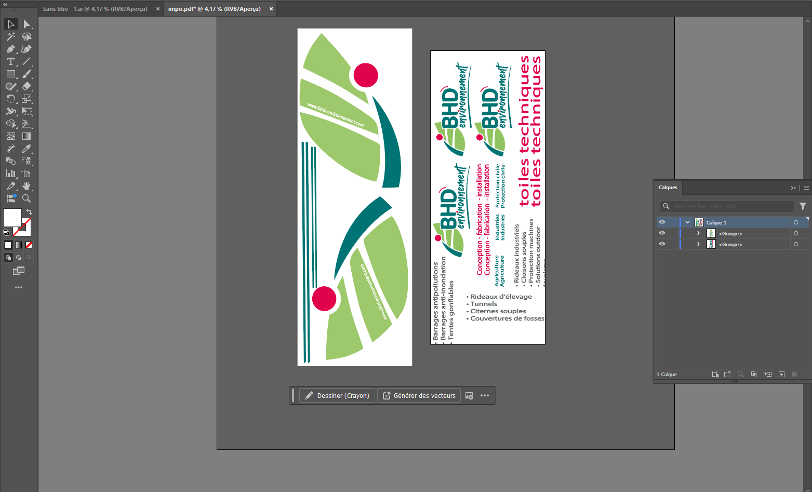Click the Rechercher dans tout search field
812x492 pixels.
(727, 206)
